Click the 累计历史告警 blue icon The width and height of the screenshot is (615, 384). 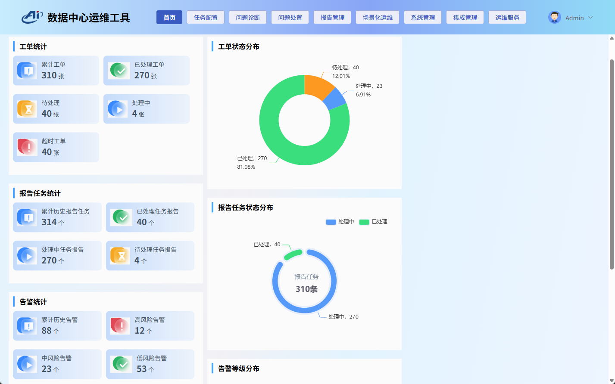coord(27,325)
